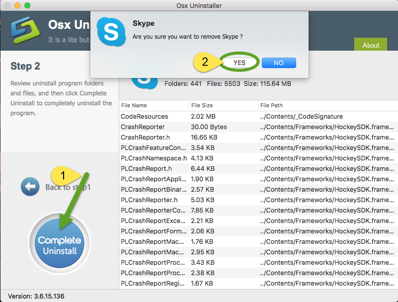398x302 pixels.
Task: Click the 2.06 KB file size cell
Action: pyautogui.click(x=203, y=231)
